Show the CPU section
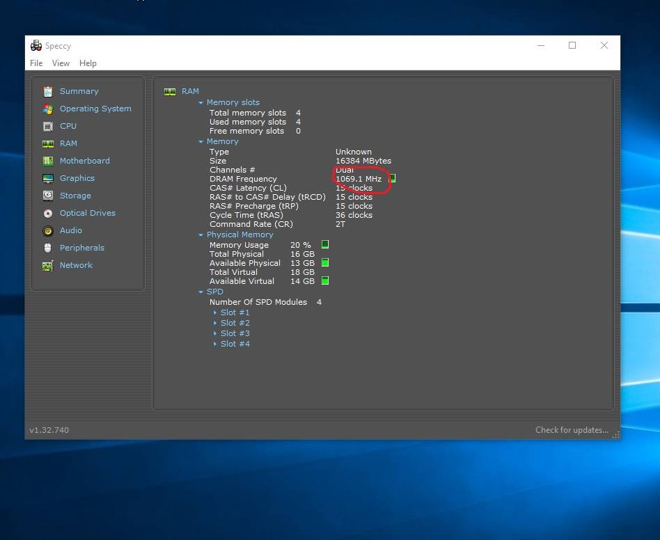This screenshot has width=660, height=540. pos(68,126)
